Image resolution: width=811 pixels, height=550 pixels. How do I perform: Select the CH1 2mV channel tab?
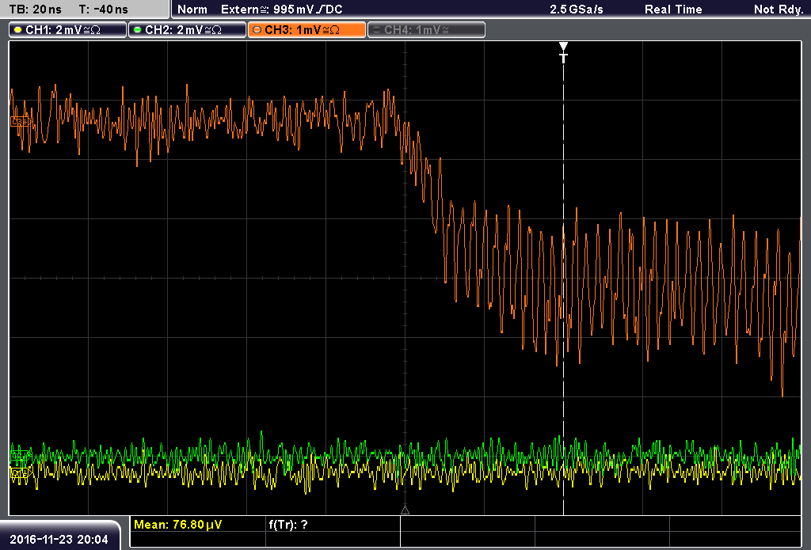pyautogui.click(x=68, y=30)
